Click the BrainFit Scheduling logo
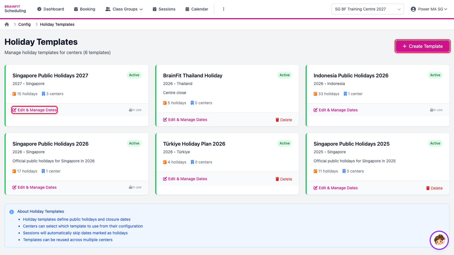 [15, 9]
